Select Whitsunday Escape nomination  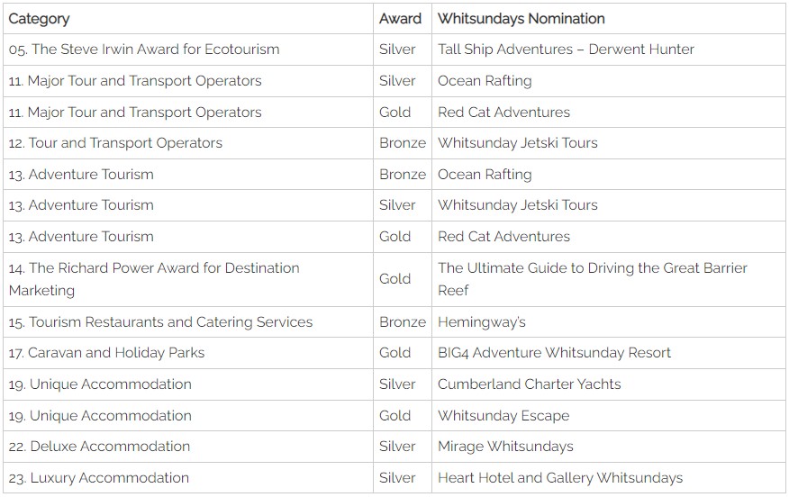(x=503, y=416)
